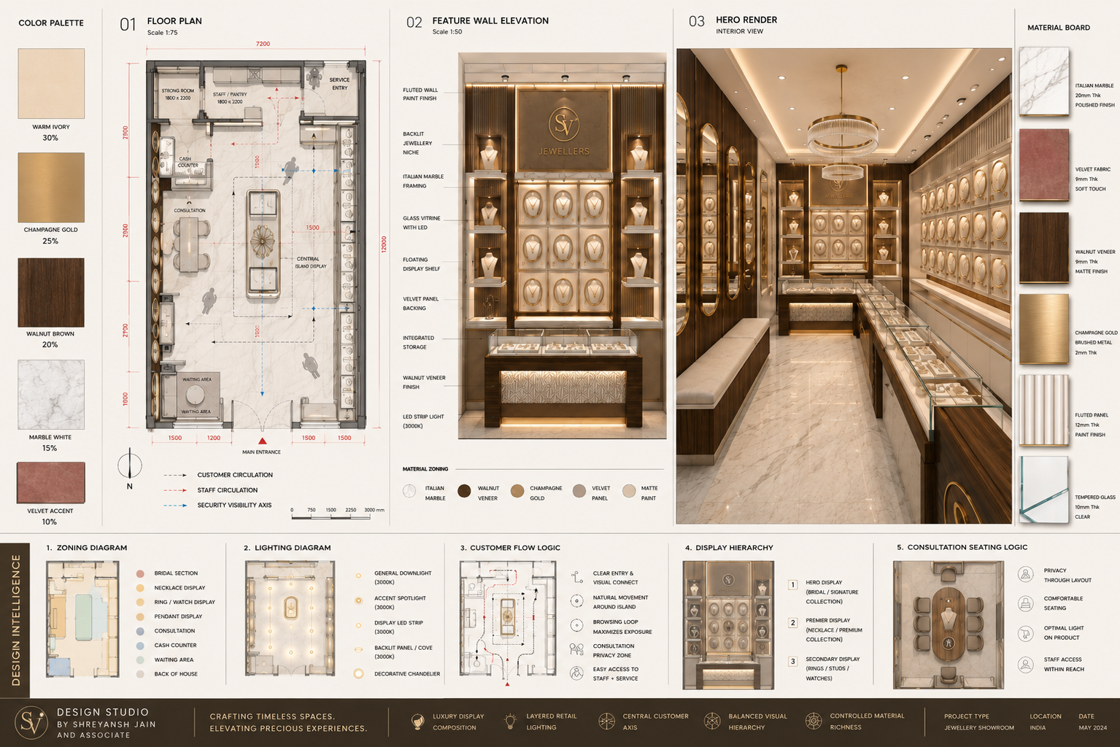Select the Clear Entry & Visual Connect icon

click(576, 578)
